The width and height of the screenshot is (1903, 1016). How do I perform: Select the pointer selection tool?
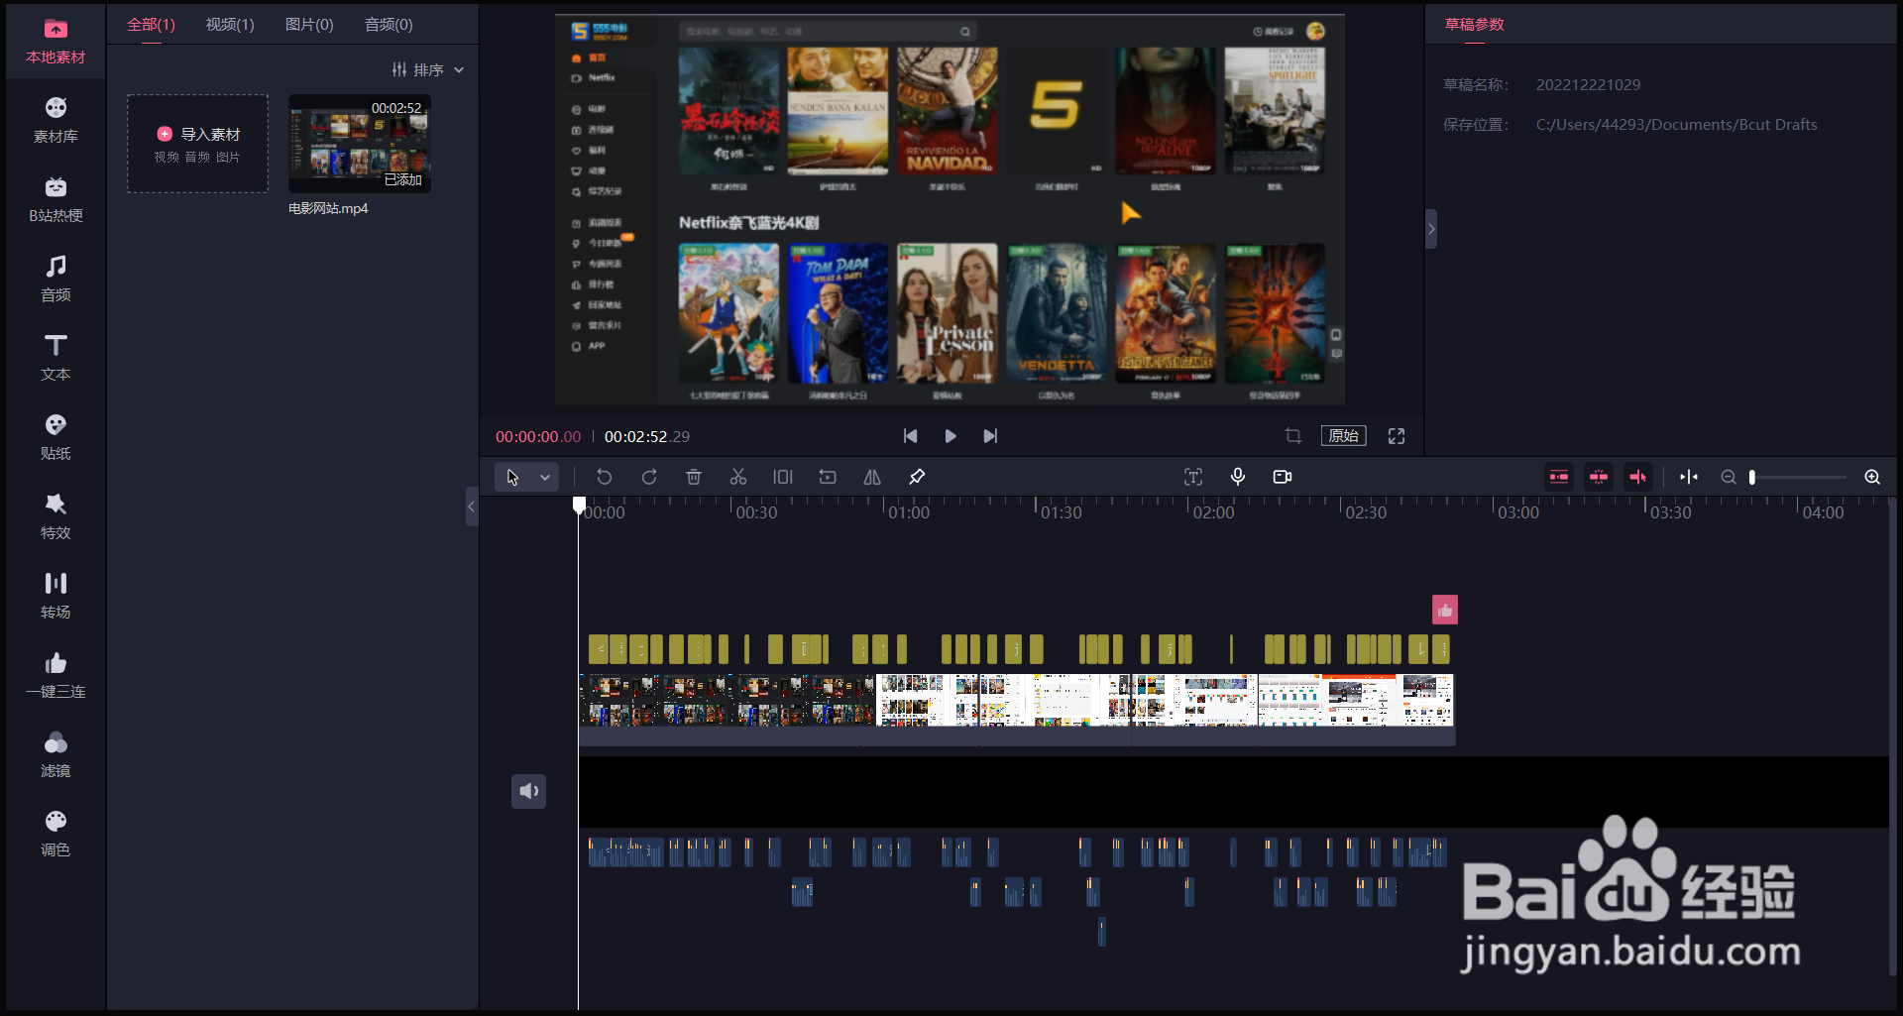click(512, 478)
